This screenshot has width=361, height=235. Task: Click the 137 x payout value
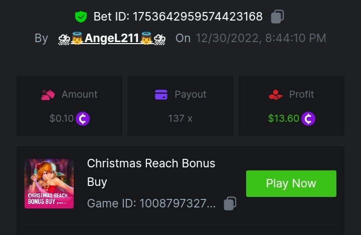point(180,119)
